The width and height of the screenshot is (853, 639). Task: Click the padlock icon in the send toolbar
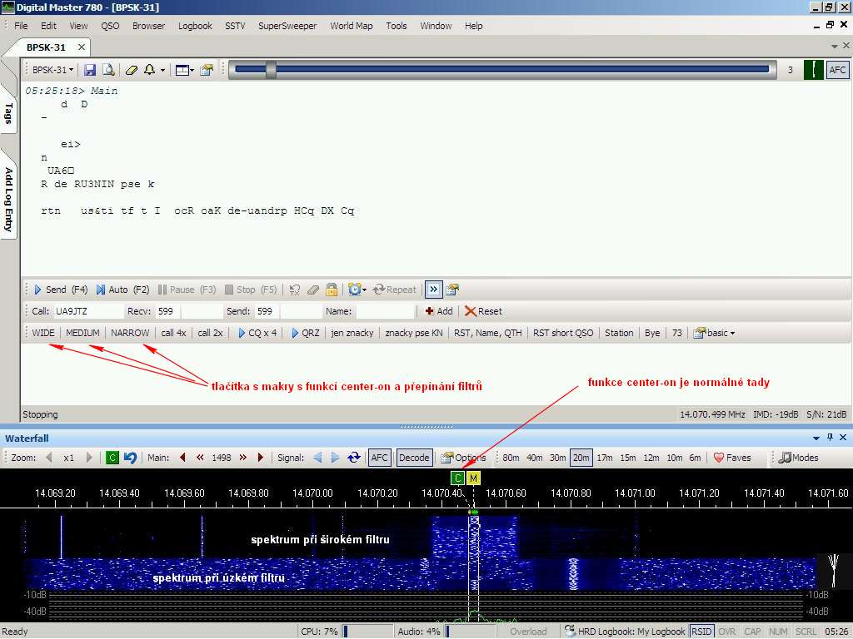[x=332, y=290]
